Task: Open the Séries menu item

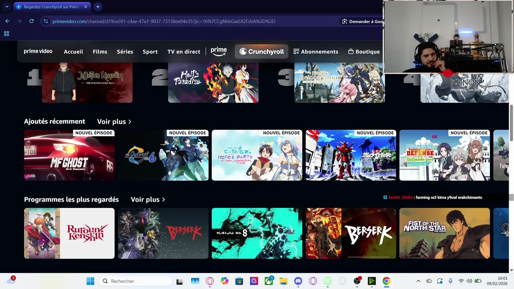Action: [x=125, y=51]
